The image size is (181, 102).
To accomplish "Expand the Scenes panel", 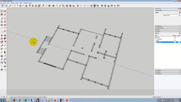I will [156, 72].
